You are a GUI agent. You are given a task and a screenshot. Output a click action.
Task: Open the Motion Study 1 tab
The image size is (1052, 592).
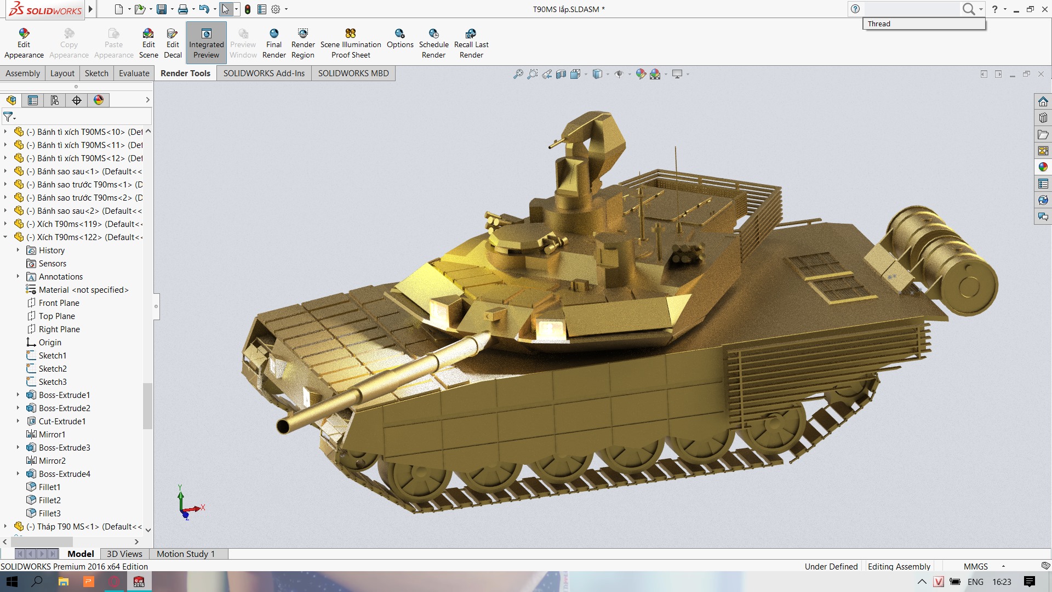tap(186, 554)
